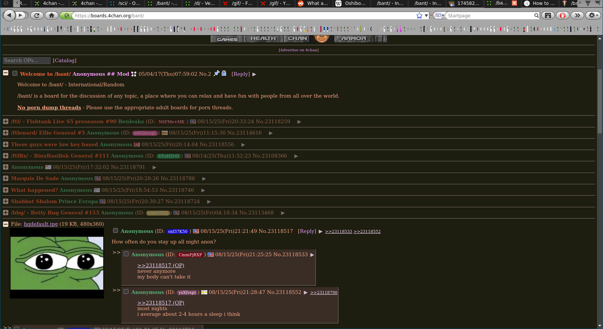Screen dimensions: 603x329
Task: Click the search magnifier in Startpage box
Action: (x=536, y=15)
